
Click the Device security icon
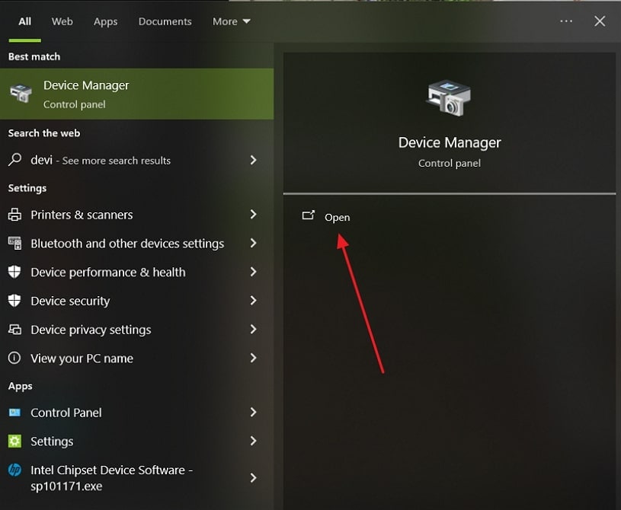14,301
